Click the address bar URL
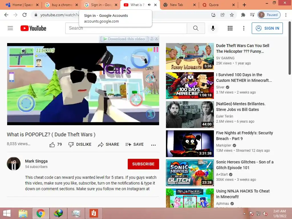This screenshot has width=292, height=219. 60,15
